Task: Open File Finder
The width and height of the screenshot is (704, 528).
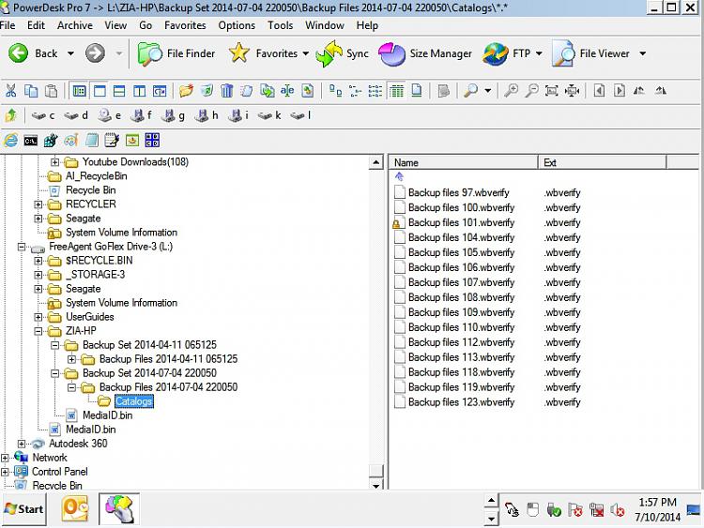Action: [x=176, y=53]
